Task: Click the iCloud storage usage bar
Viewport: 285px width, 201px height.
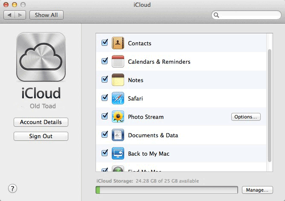Action: (x=167, y=190)
